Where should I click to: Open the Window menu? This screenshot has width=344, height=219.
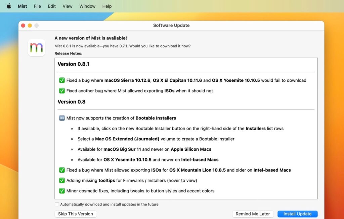[x=87, y=6]
